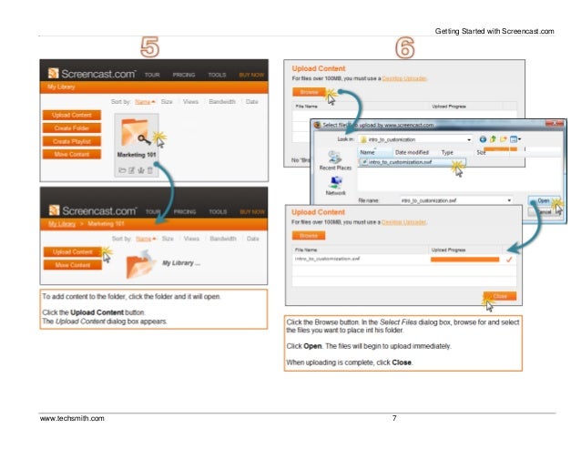Sort by Date on the My Library page
The image size is (581, 449).
pyautogui.click(x=252, y=101)
